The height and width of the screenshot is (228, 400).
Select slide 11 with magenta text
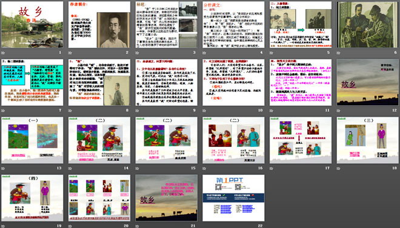pos(301,82)
